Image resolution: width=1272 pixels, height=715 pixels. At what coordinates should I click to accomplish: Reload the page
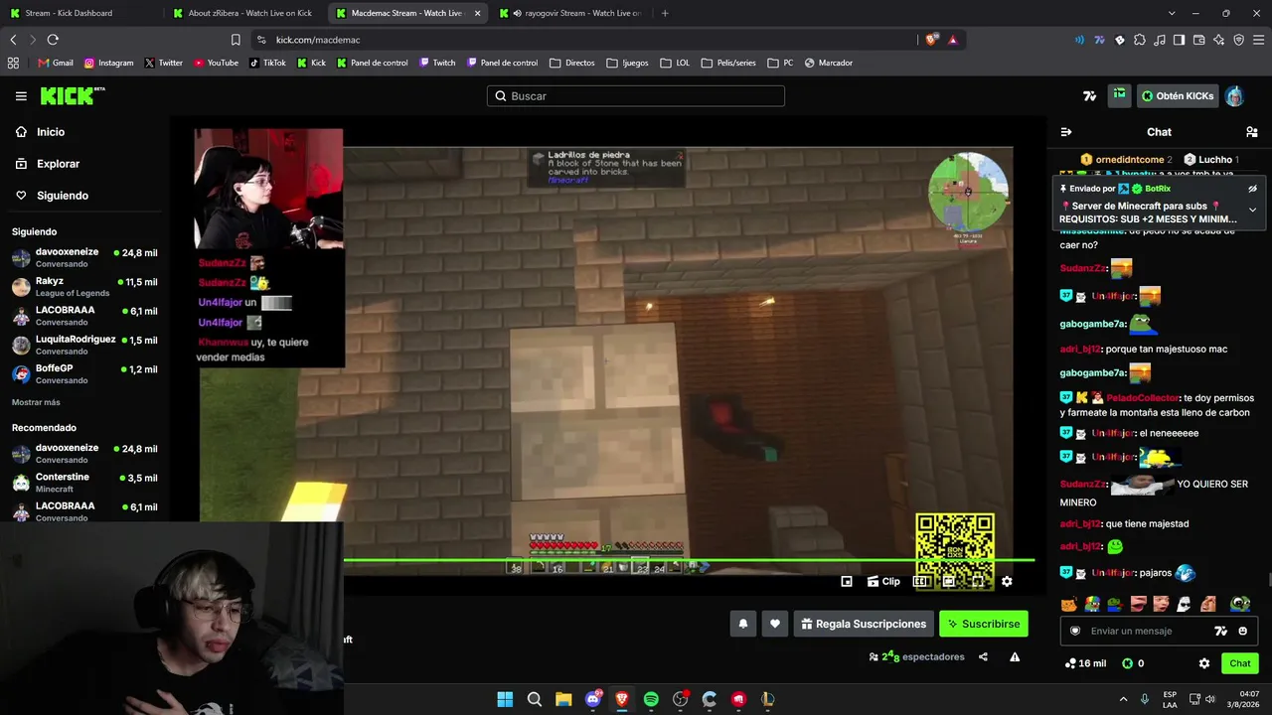pos(53,40)
